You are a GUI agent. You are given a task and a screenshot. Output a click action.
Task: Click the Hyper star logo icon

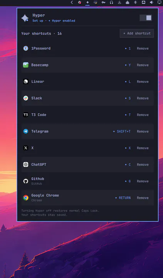pyautogui.click(x=25, y=18)
